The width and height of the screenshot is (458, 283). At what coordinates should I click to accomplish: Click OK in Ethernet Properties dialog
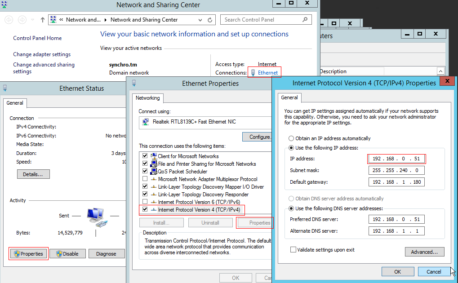tap(236, 278)
